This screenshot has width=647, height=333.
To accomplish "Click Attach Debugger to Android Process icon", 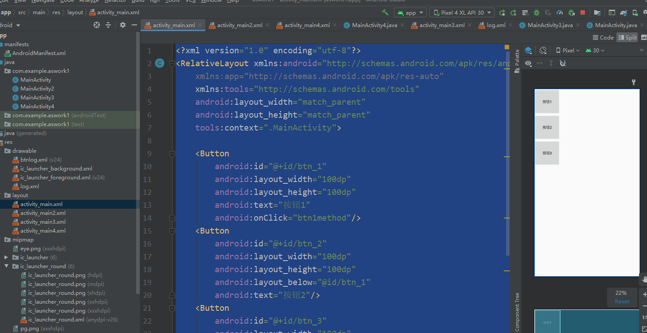I will coord(571,13).
